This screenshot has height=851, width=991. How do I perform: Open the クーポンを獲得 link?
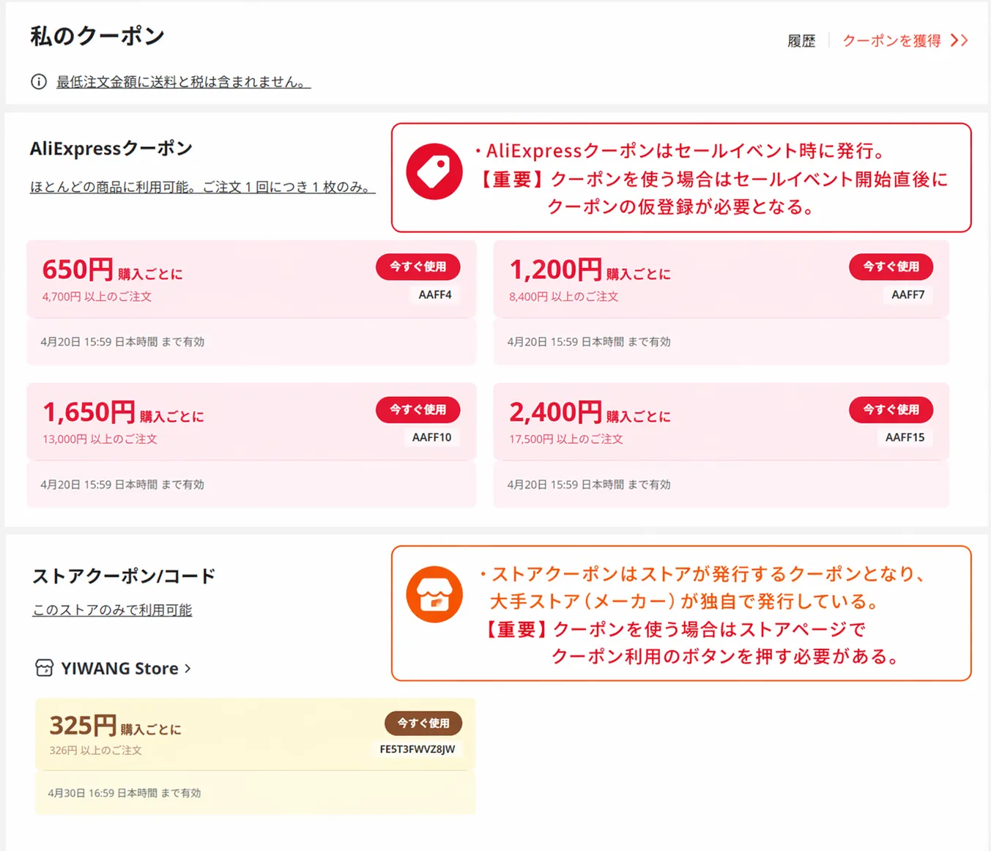pyautogui.click(x=891, y=40)
